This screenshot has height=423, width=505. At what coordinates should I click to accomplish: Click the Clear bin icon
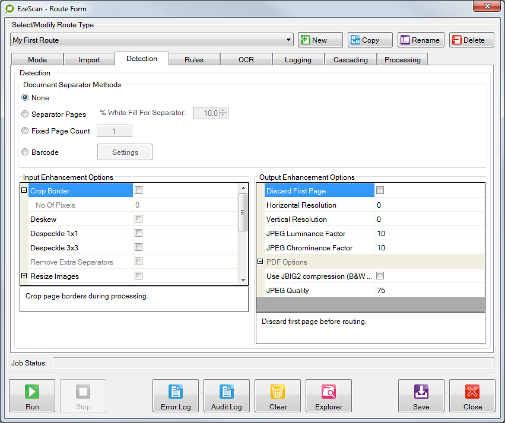pyautogui.click(x=278, y=396)
